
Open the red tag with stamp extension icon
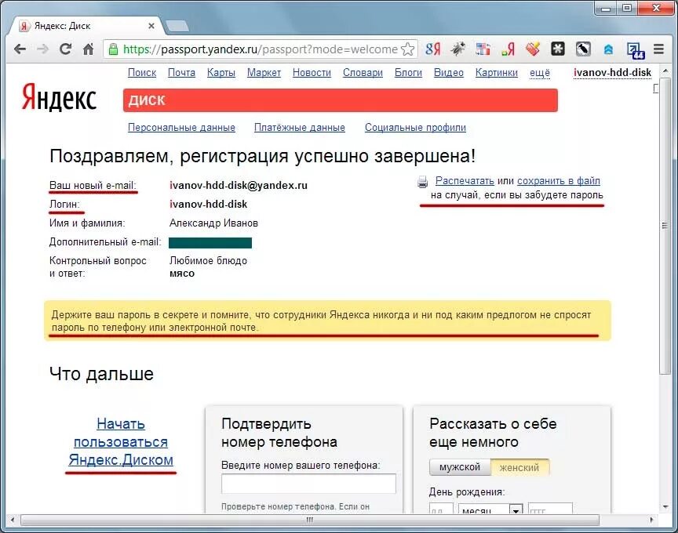tap(533, 49)
